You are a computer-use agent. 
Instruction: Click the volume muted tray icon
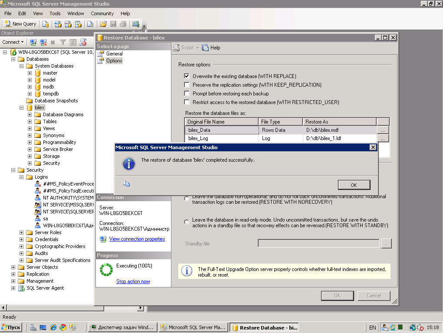coord(421,327)
